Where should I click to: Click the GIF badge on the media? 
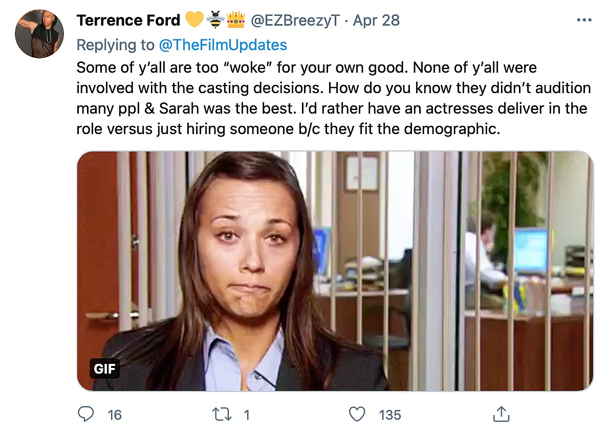(104, 368)
